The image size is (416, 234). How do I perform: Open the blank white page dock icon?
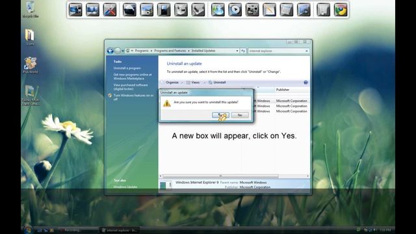click(324, 10)
